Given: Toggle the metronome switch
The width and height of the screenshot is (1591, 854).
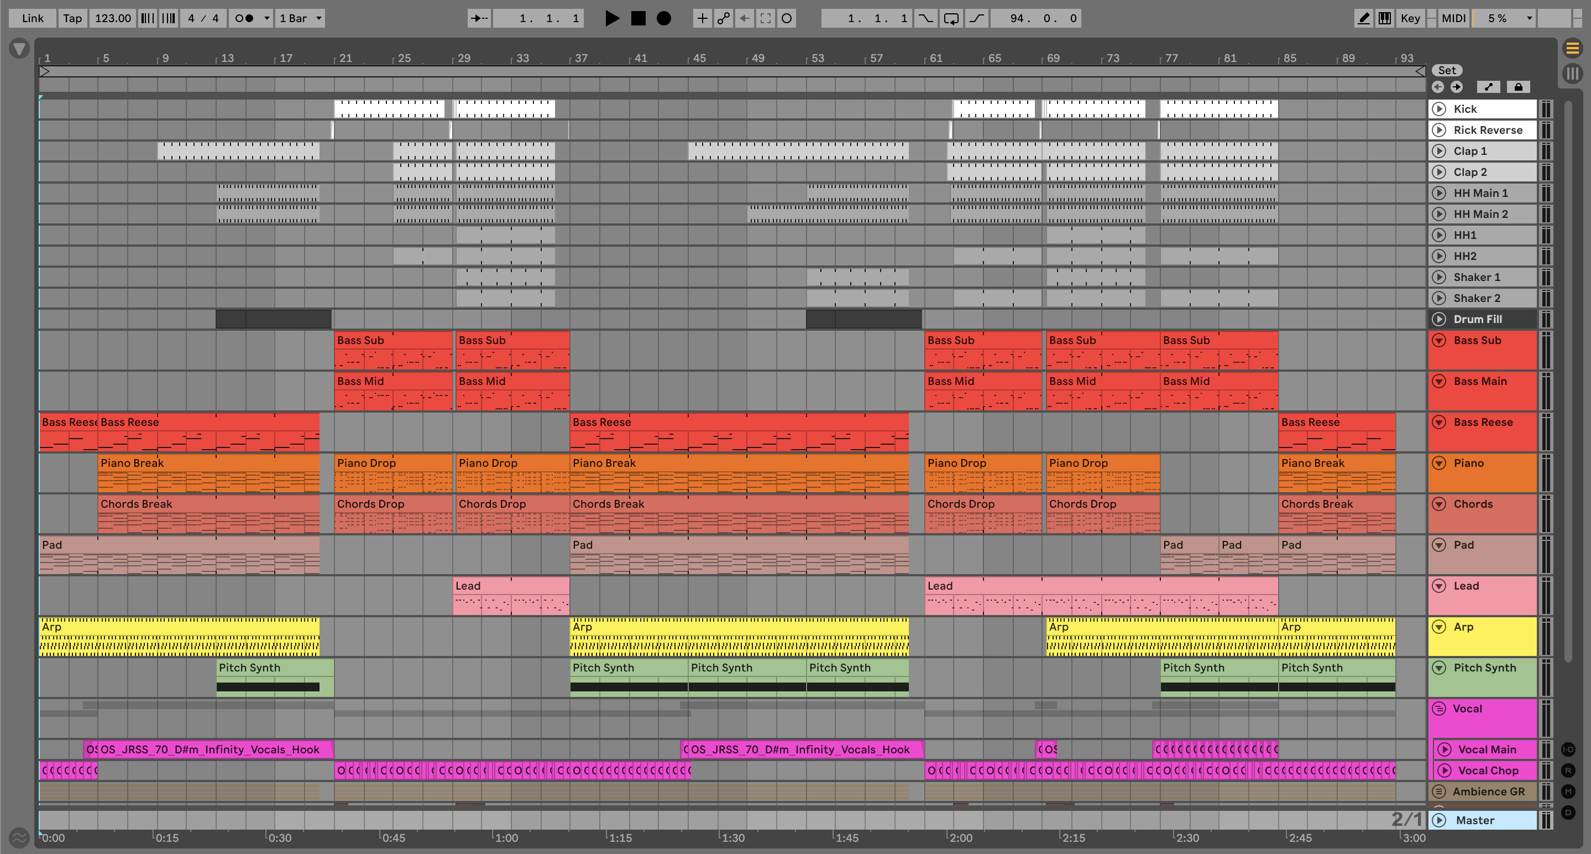Looking at the screenshot, I should [244, 18].
